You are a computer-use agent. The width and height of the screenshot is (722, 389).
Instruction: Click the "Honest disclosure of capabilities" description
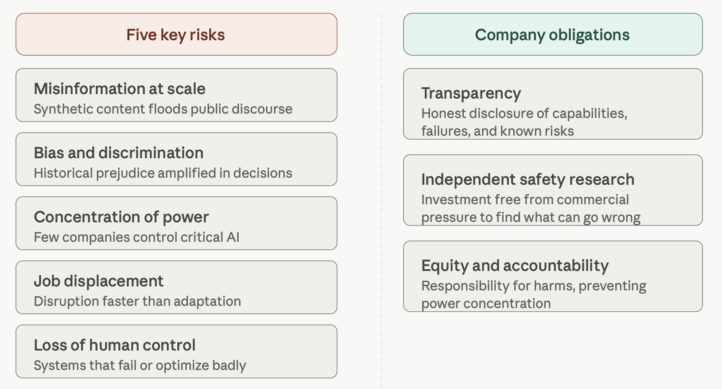tap(524, 114)
